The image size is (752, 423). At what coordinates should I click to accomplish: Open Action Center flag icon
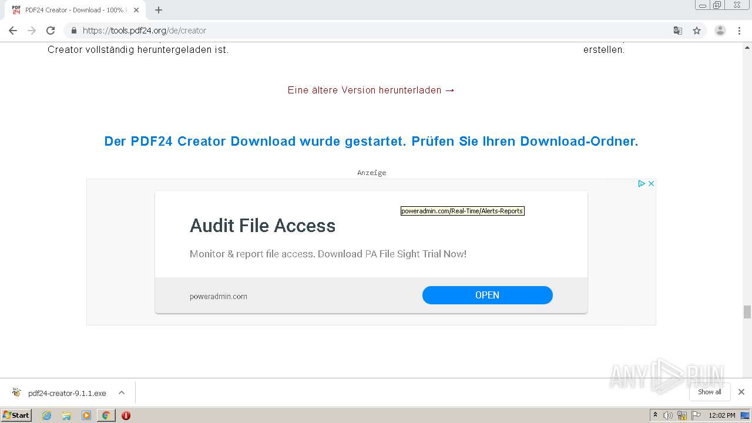click(x=696, y=415)
